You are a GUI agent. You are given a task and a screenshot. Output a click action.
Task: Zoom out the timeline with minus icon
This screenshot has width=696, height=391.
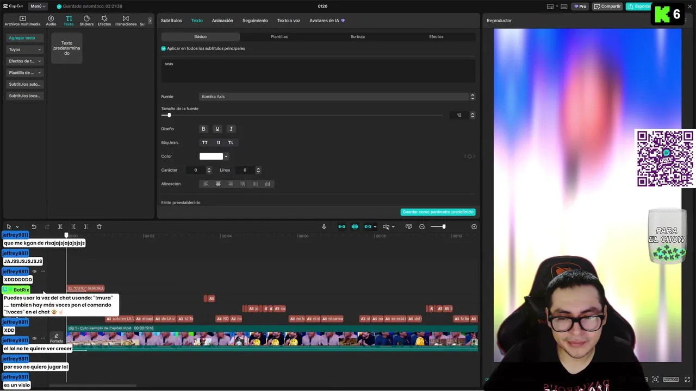coord(422,226)
